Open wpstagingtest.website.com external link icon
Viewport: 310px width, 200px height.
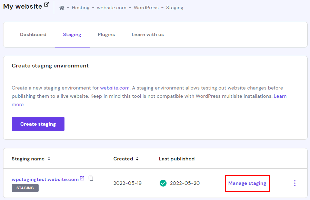[82, 178]
